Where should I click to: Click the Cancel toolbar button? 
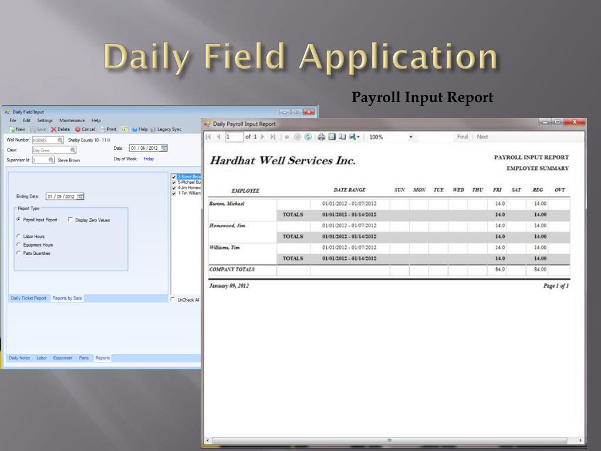point(85,129)
